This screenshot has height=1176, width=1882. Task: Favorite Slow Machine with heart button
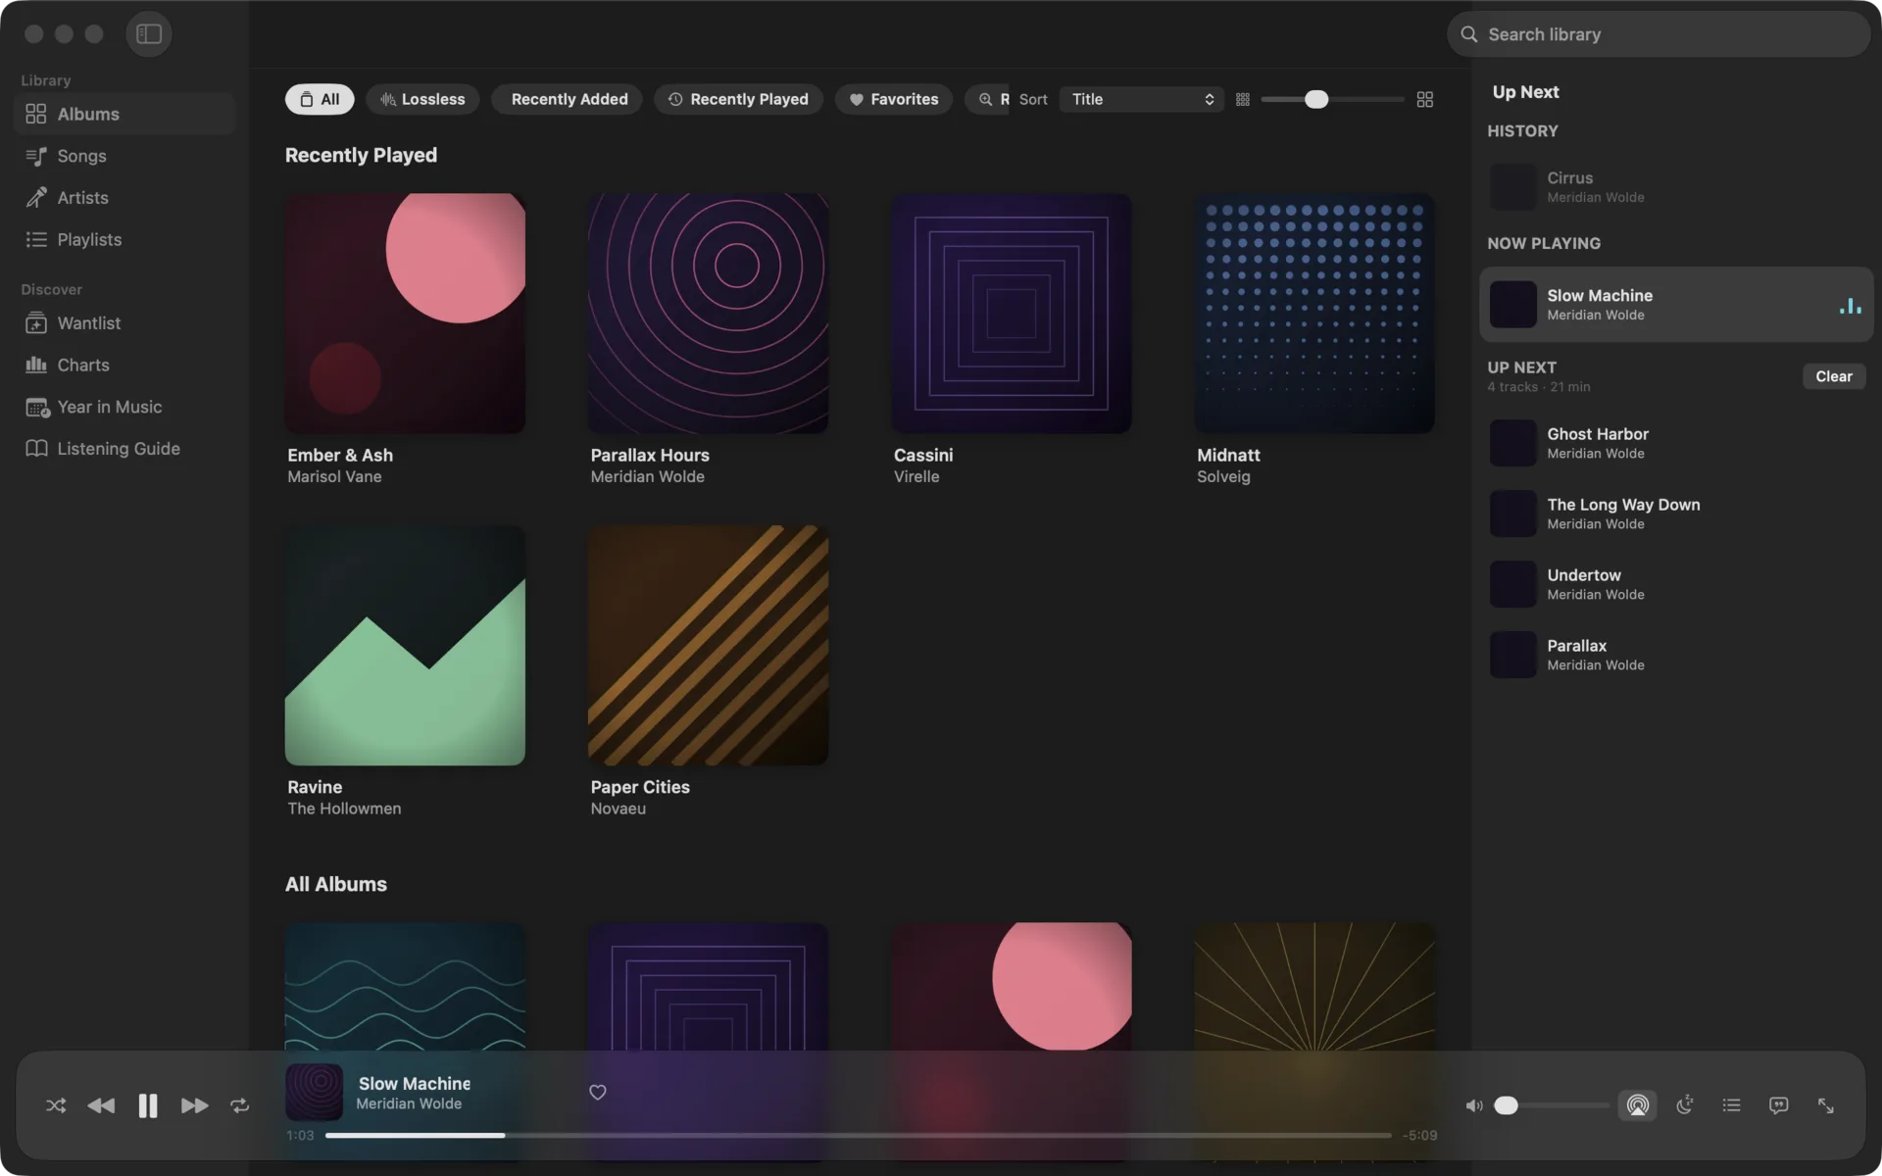(598, 1092)
